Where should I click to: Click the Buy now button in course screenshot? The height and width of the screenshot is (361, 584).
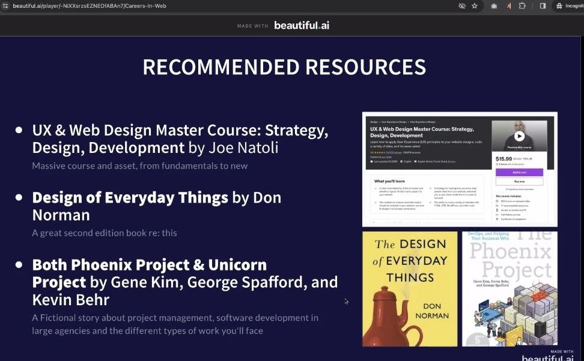tap(519, 182)
